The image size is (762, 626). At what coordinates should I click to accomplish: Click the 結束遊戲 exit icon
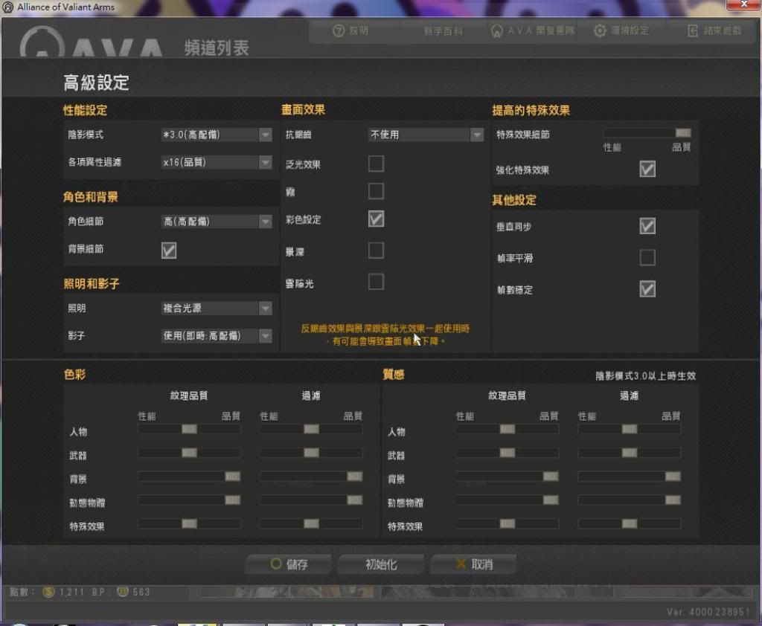coord(693,31)
